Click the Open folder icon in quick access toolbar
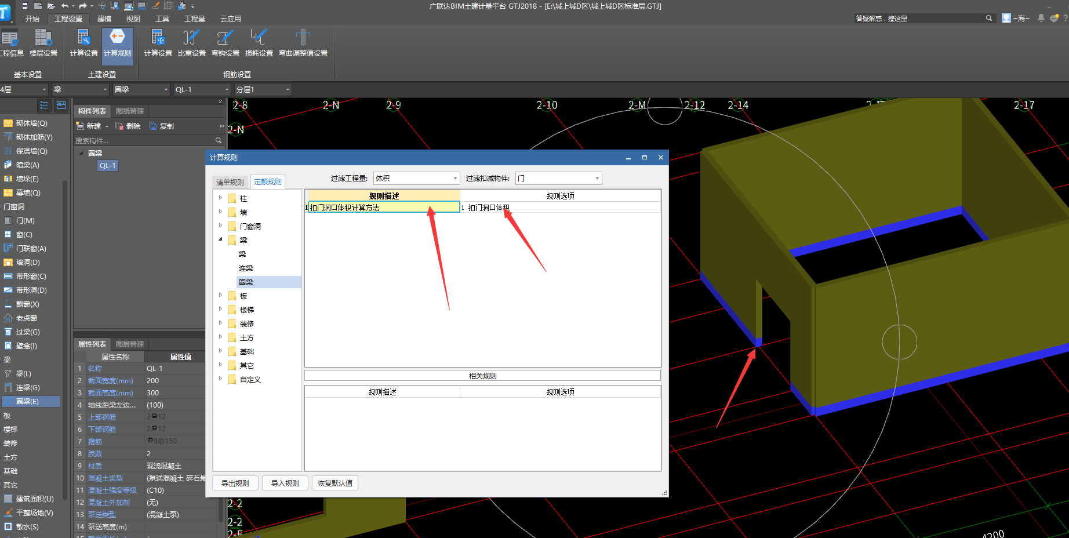The width and height of the screenshot is (1069, 538). coord(51,6)
